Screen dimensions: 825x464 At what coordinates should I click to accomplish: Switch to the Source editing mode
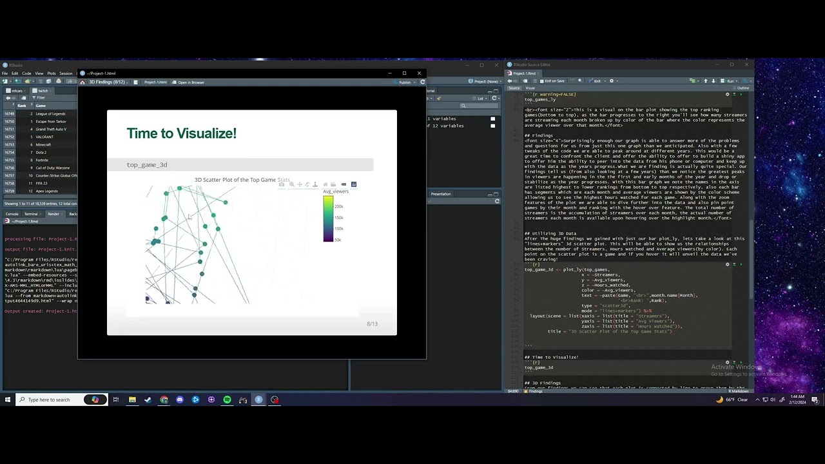514,88
